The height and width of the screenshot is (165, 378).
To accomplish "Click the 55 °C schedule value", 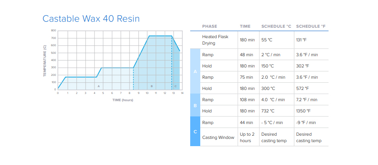I will pyautogui.click(x=267, y=40).
